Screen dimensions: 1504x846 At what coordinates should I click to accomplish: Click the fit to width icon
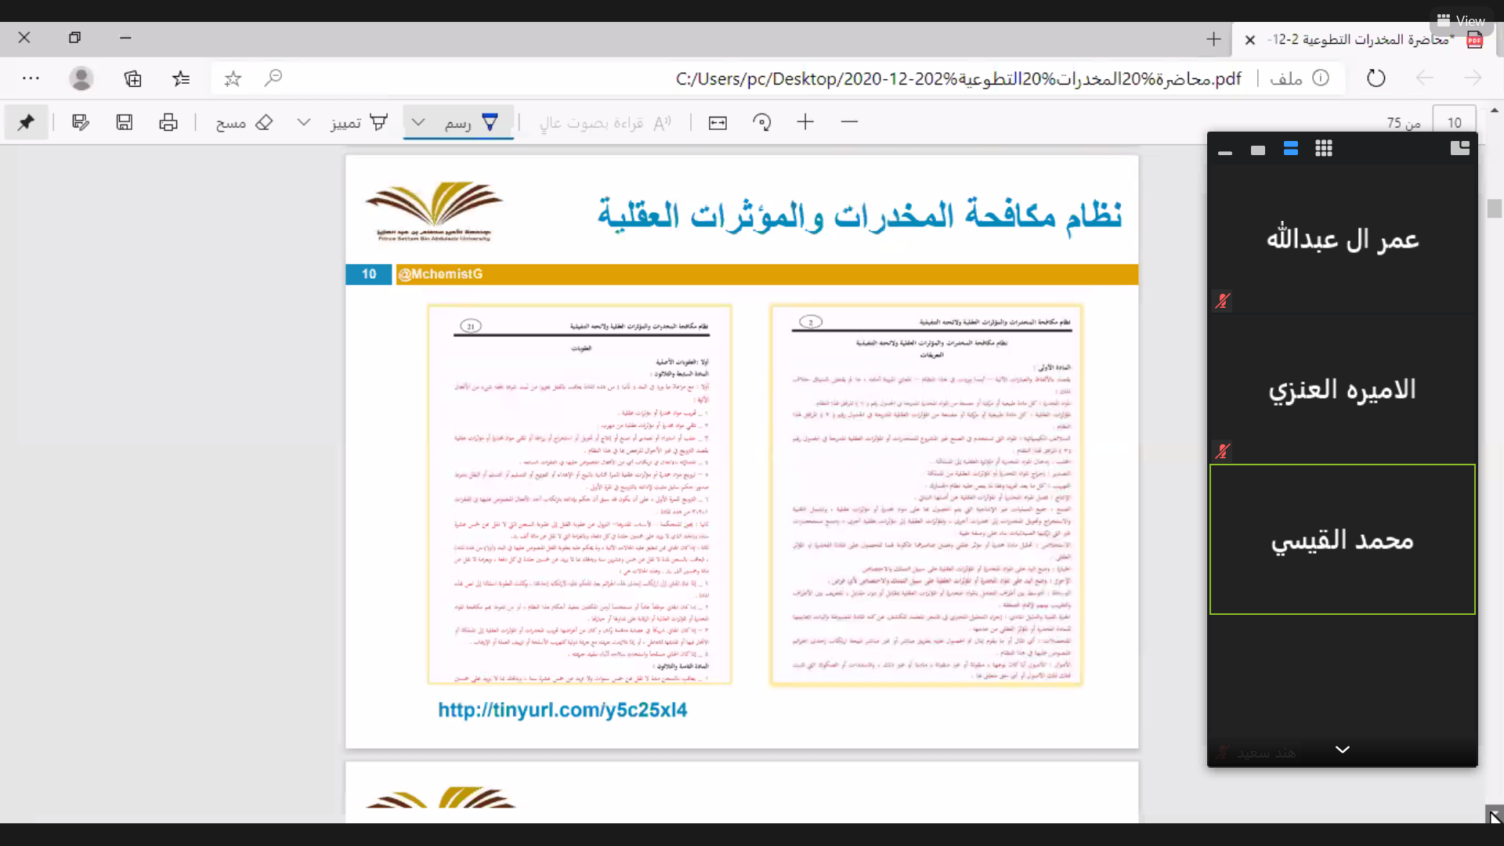click(x=718, y=122)
